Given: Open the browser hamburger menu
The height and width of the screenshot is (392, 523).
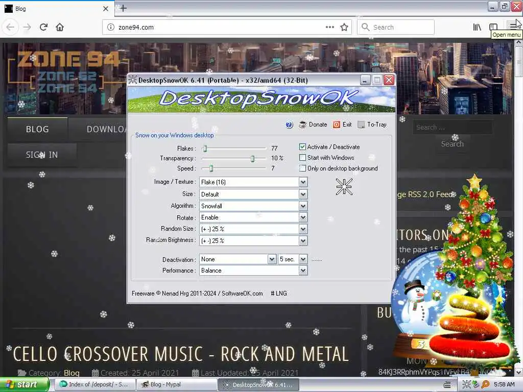Looking at the screenshot, I should click(512, 26).
